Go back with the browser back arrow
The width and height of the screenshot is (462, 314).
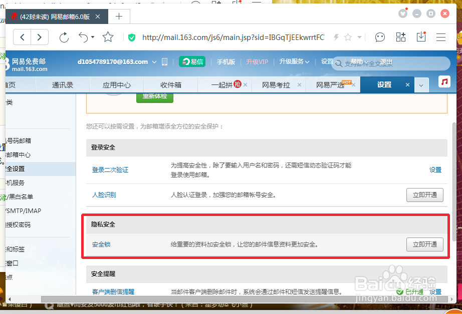point(22,37)
